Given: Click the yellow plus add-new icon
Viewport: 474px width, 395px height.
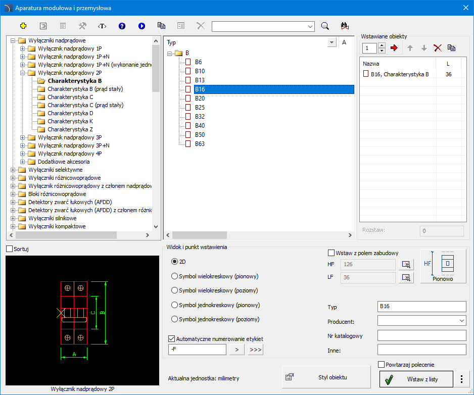Looking at the screenshot, I should click(23, 26).
